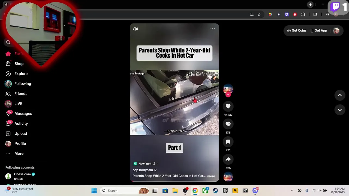The width and height of the screenshot is (349, 196).
Task: Click the Gemini sparkle button in Chrome
Action: (x=310, y=5)
